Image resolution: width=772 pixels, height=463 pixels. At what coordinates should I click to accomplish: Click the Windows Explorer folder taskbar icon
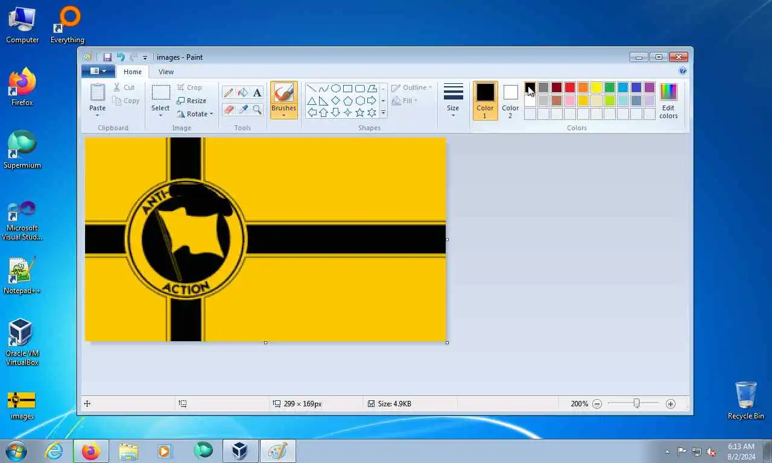[x=128, y=451]
